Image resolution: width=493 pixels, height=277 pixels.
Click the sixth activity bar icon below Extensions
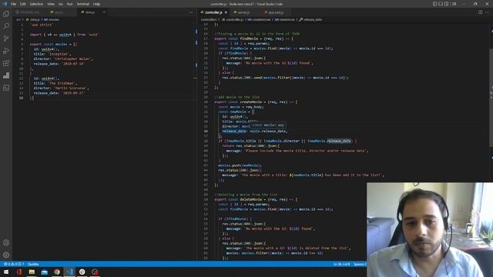(6, 75)
